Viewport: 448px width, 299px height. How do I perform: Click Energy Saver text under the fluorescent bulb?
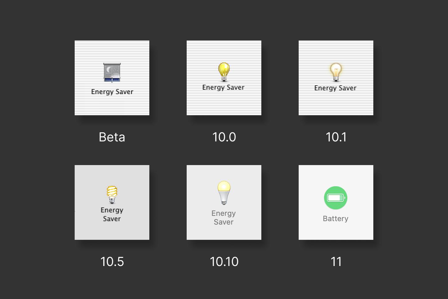112,214
